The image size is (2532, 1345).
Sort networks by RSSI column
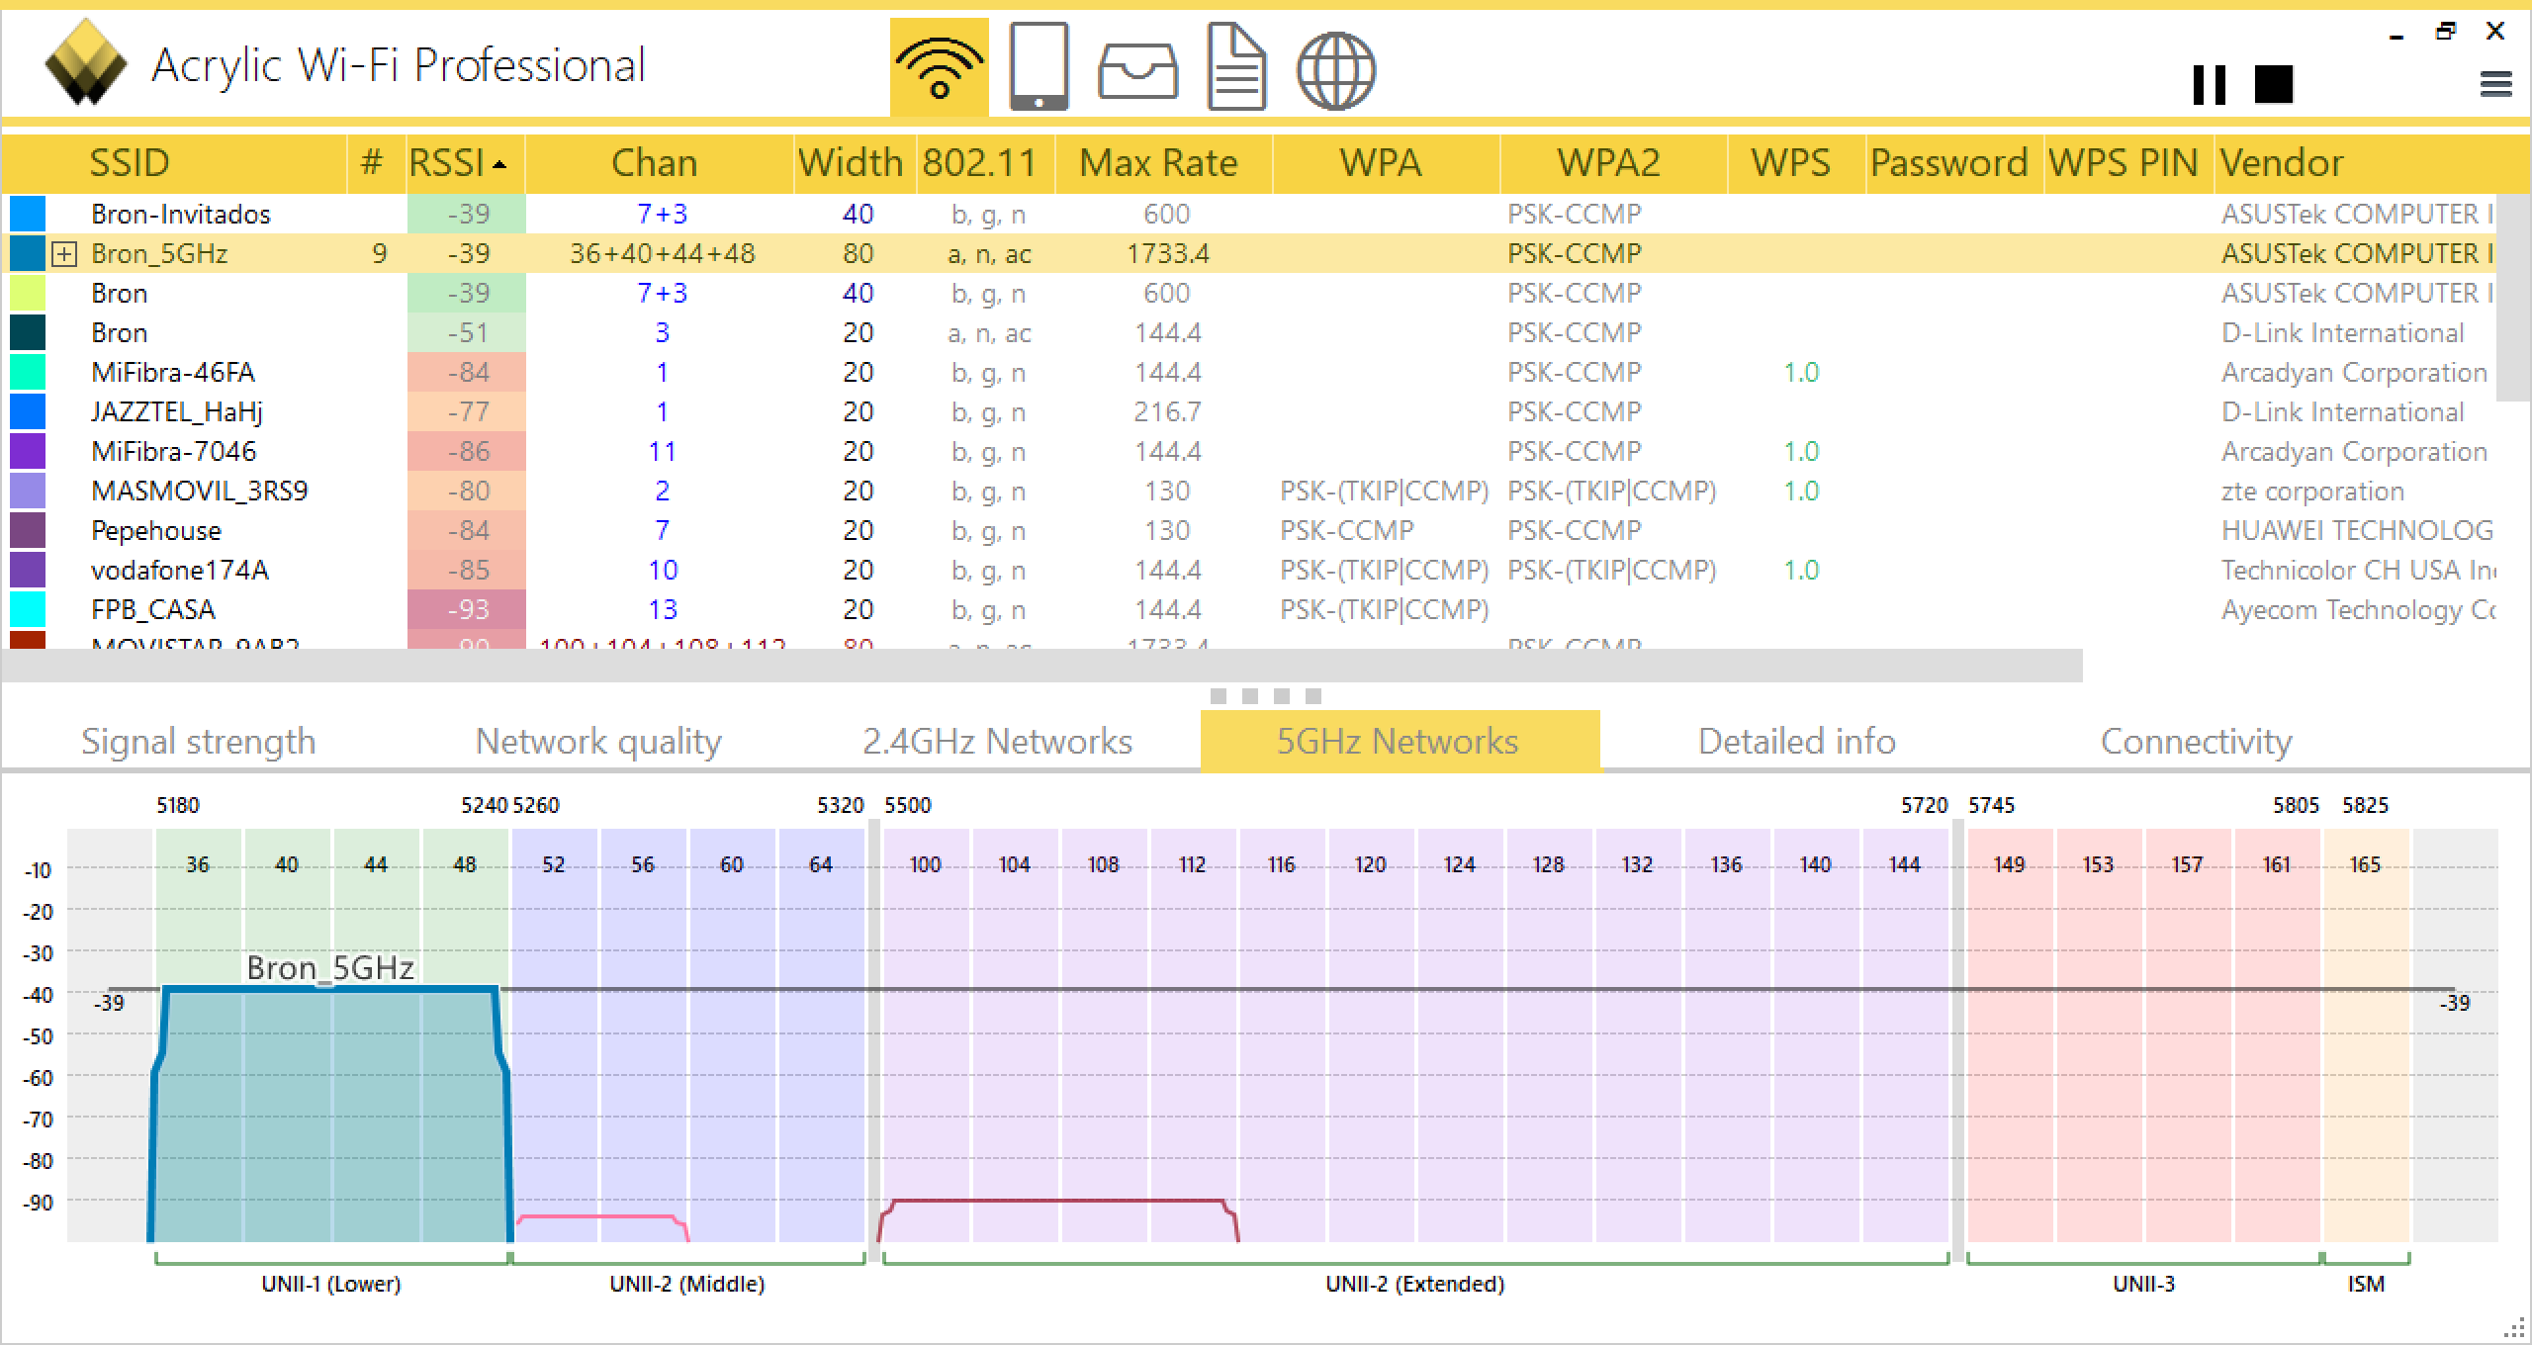point(457,163)
